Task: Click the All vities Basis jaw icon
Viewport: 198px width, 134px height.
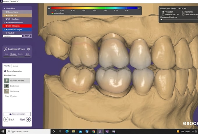Action: [x=7, y=19]
